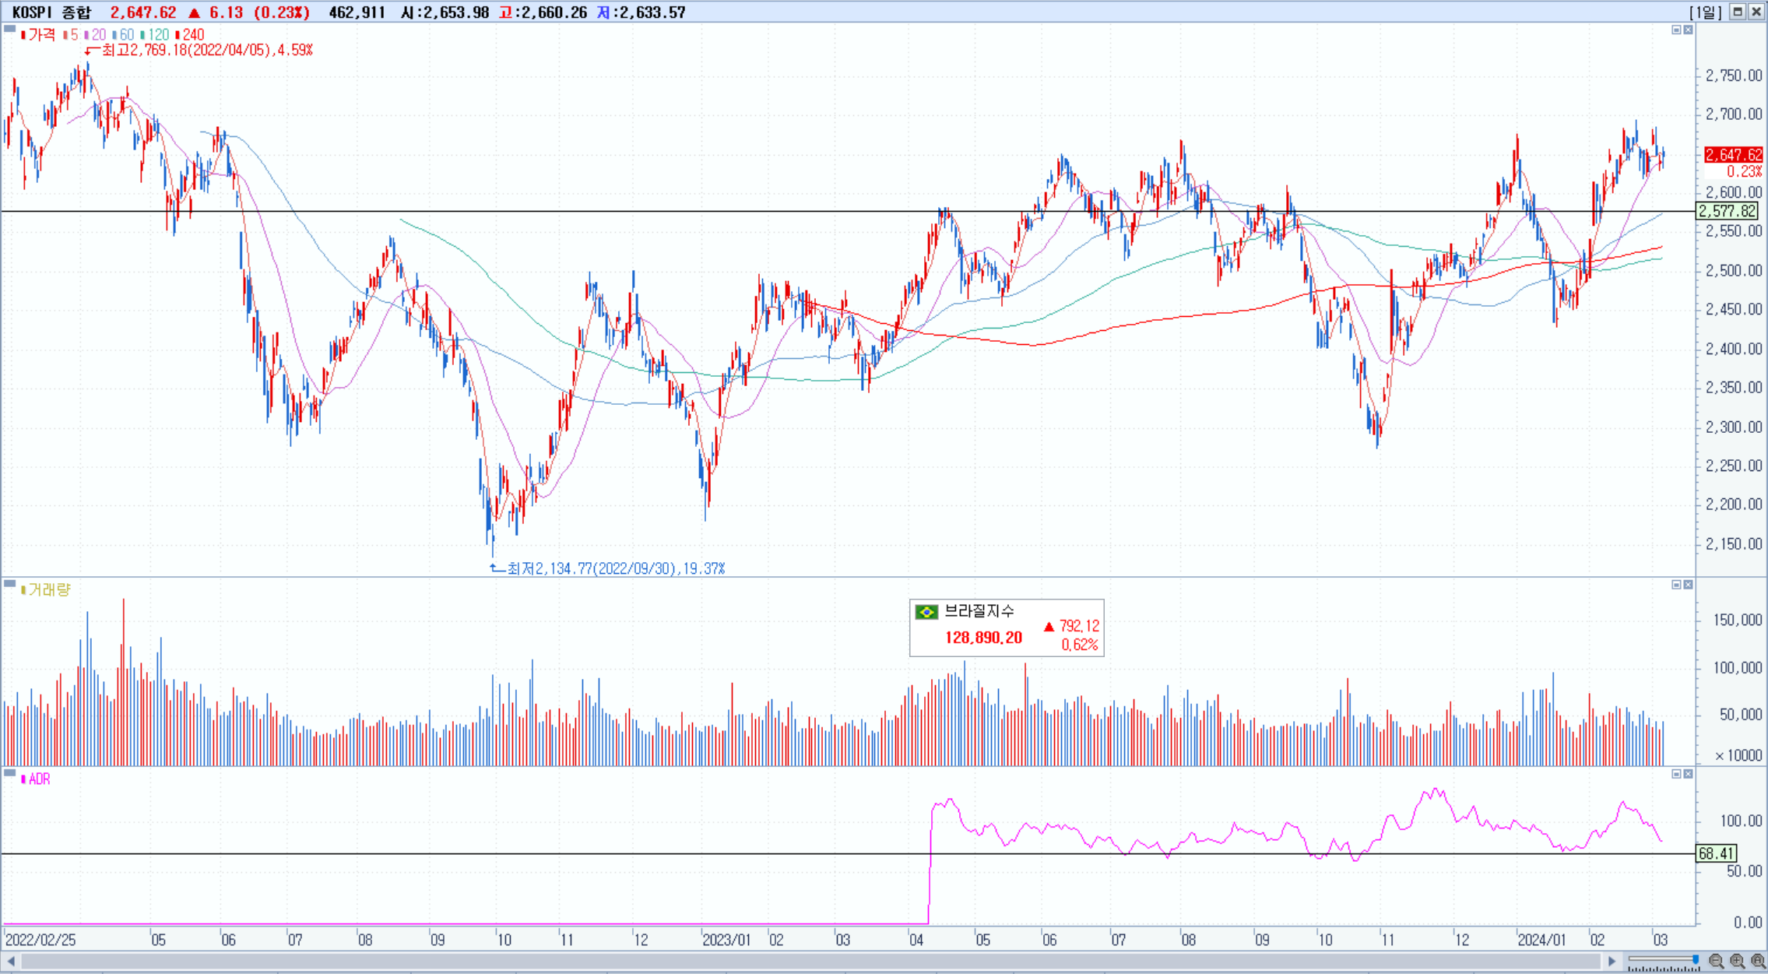Image resolution: width=1768 pixels, height=974 pixels.
Task: Select the ADR indicator label
Action: coord(38,779)
